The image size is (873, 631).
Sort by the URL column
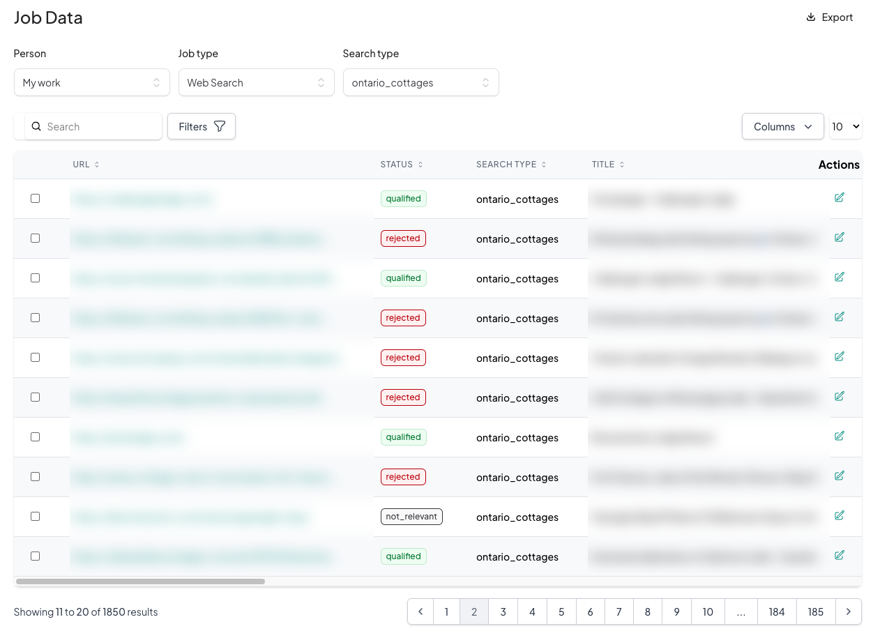86,165
